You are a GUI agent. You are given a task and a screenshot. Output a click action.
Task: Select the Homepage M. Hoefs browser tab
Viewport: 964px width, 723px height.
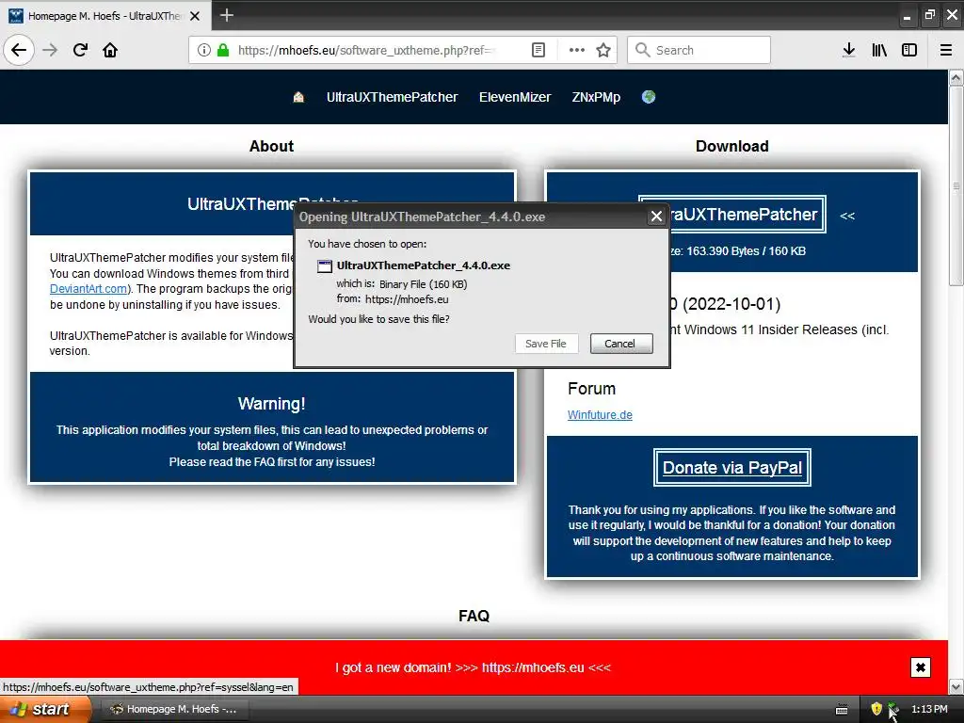point(105,15)
